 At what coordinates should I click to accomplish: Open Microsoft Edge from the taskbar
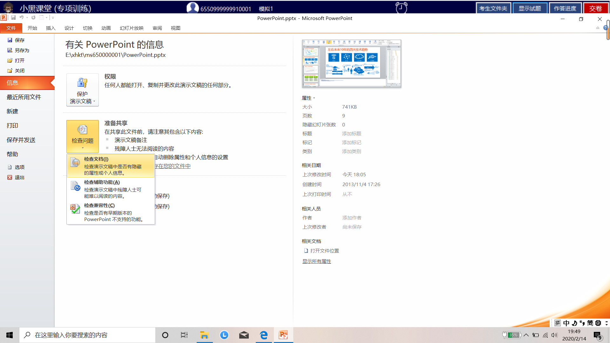(264, 335)
